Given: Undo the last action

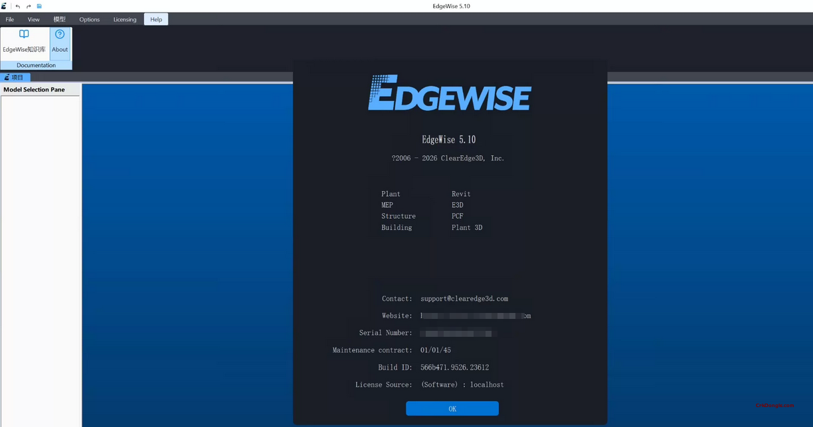Looking at the screenshot, I should [x=18, y=6].
